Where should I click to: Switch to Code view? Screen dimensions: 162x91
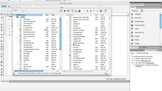[4, 6]
